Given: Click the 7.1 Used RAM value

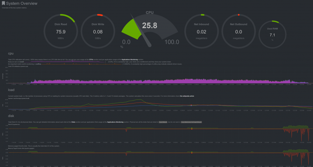Looking at the screenshot, I should pos(273,35).
